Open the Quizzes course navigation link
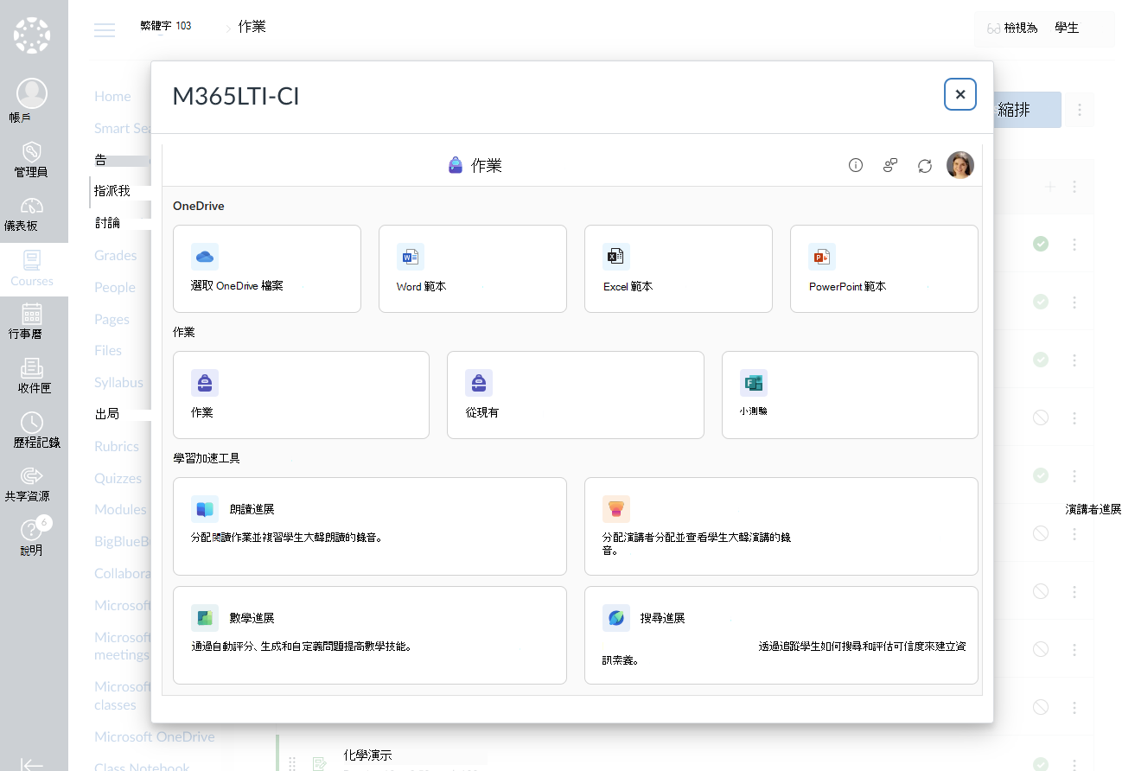1122x771 pixels. point(118,478)
